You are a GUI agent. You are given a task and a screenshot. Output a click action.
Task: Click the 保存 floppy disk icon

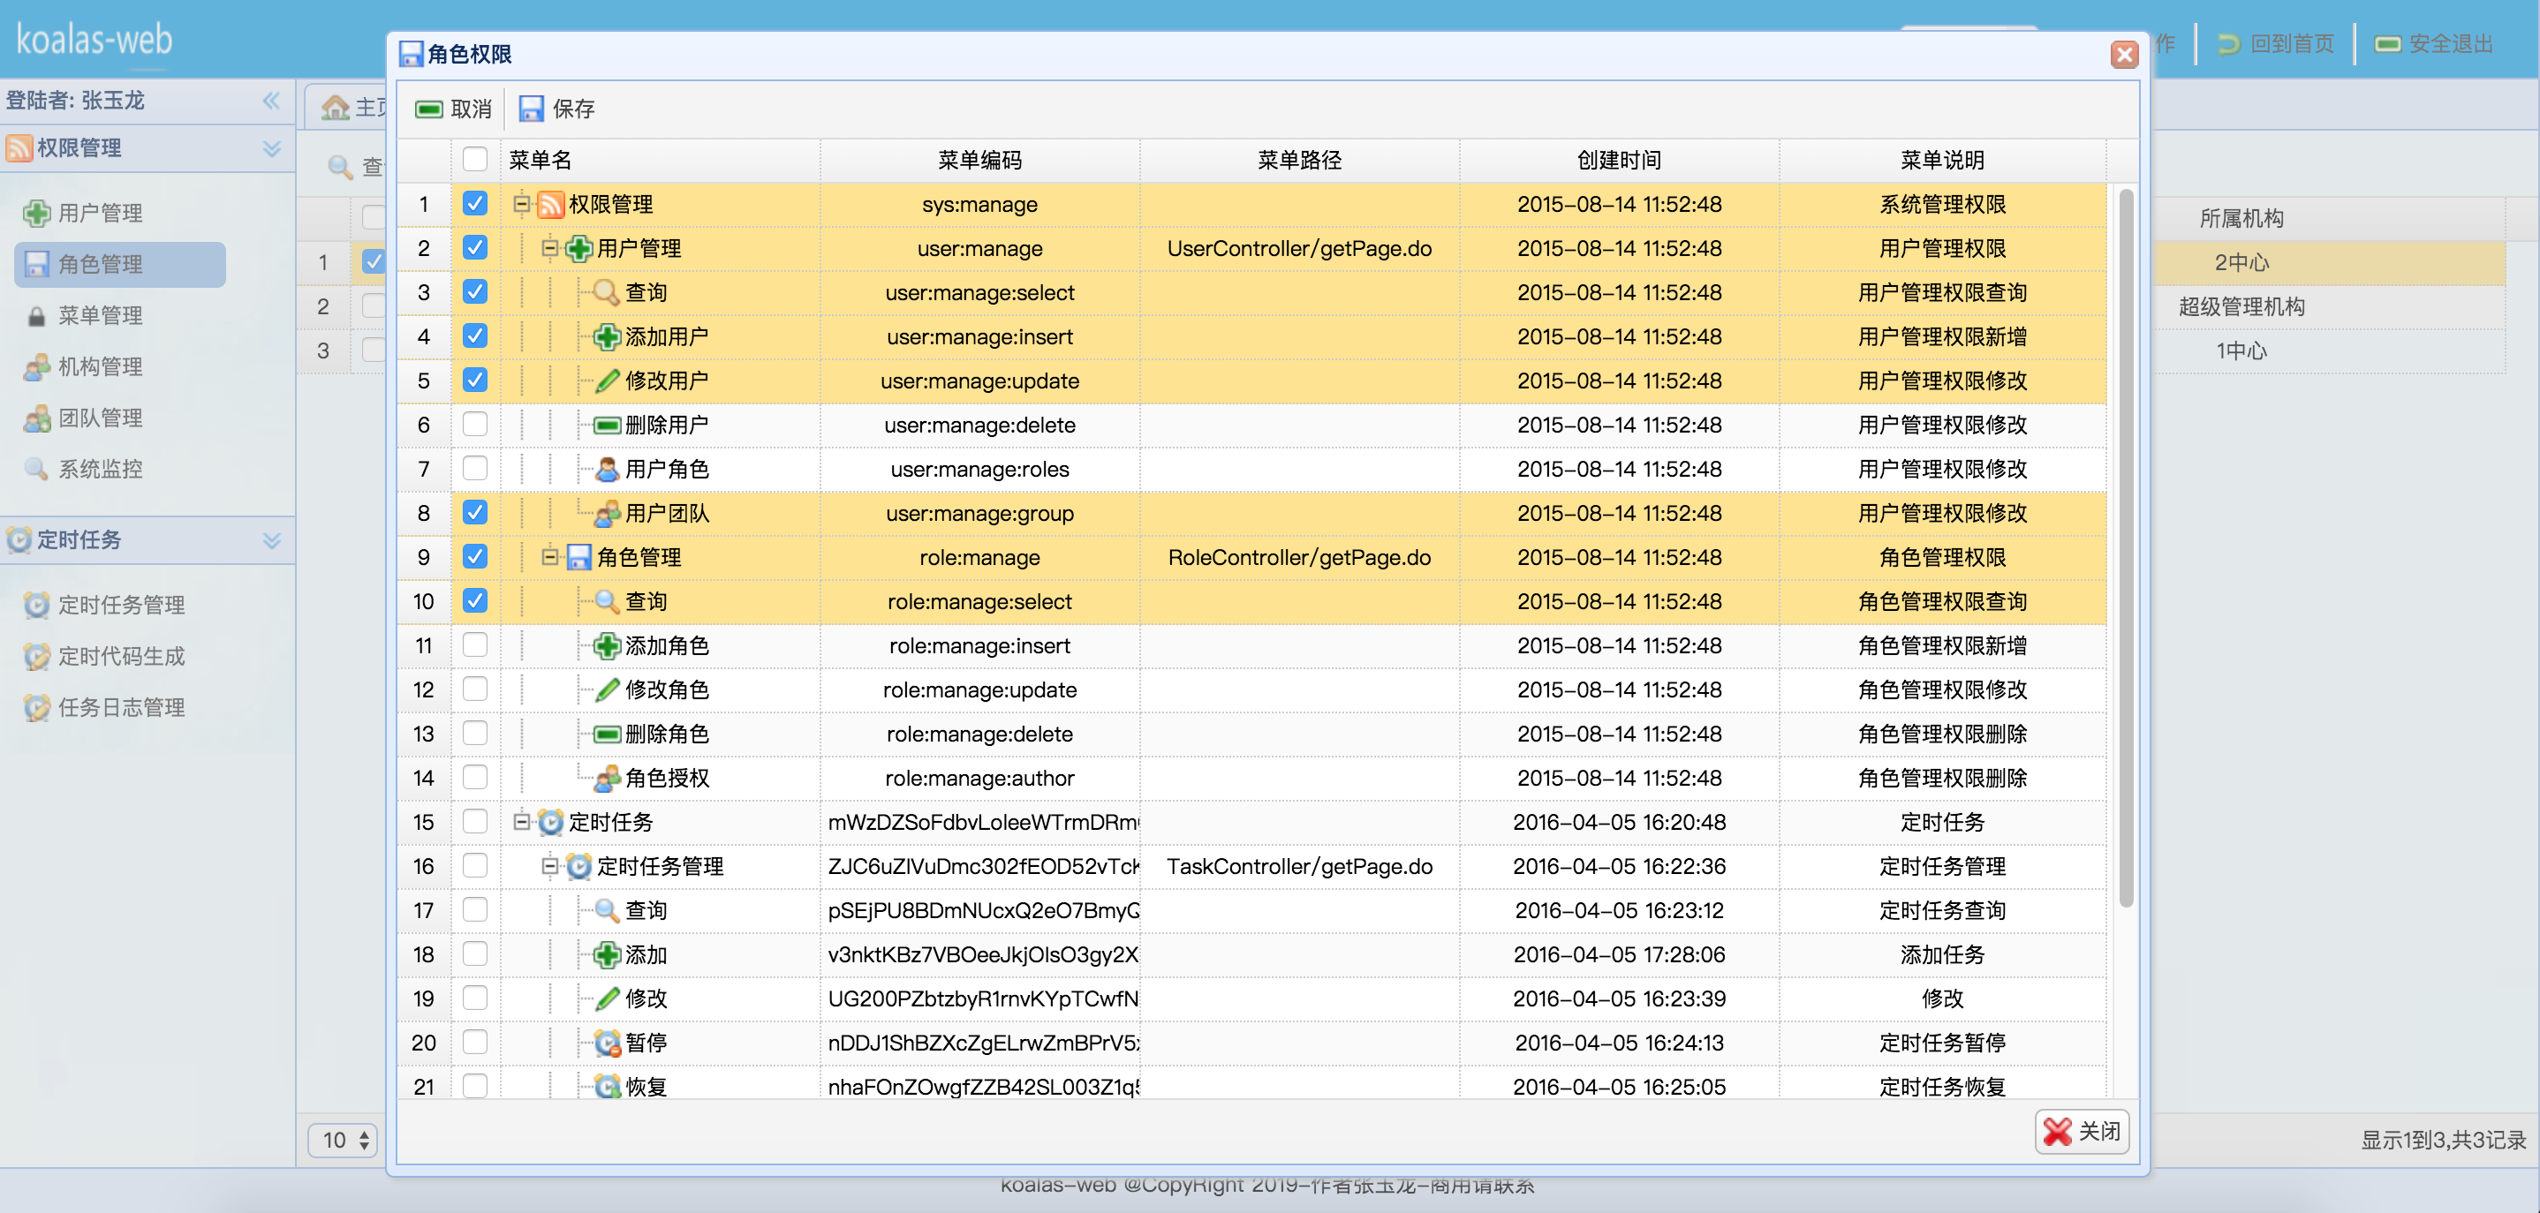pyautogui.click(x=532, y=109)
